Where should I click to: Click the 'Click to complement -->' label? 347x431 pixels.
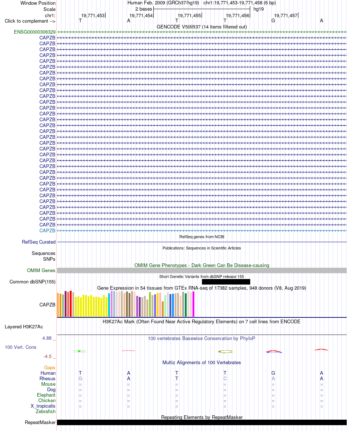30,21
